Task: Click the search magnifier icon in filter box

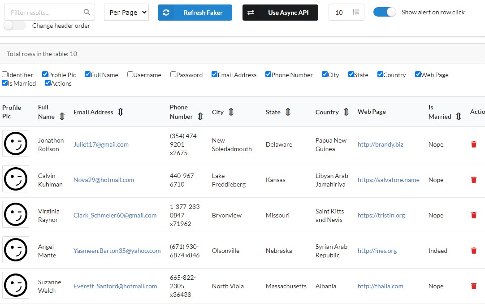Action: coord(87,12)
